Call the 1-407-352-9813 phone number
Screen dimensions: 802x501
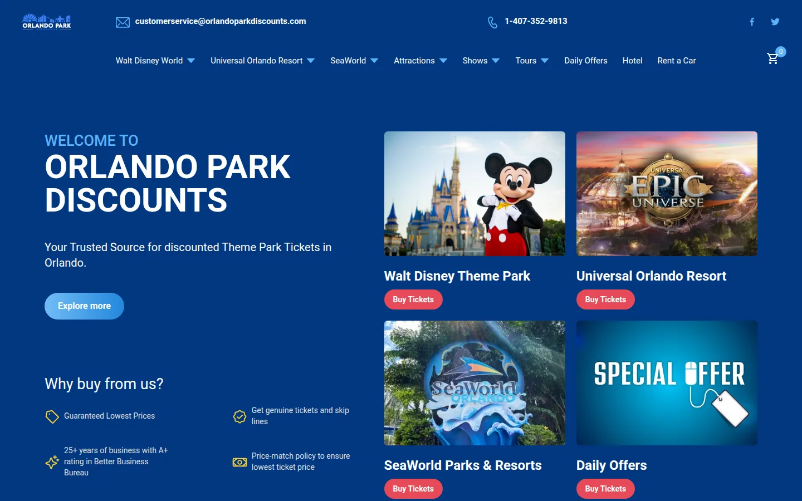click(x=536, y=21)
